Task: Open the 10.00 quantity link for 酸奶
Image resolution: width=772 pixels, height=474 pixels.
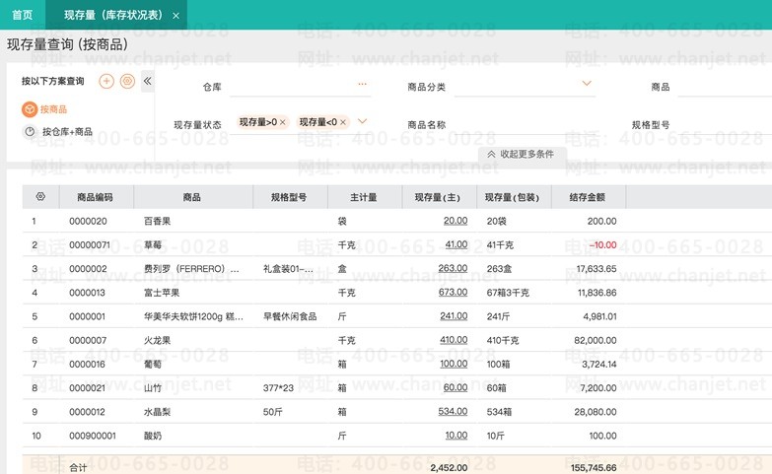Action: [456, 436]
